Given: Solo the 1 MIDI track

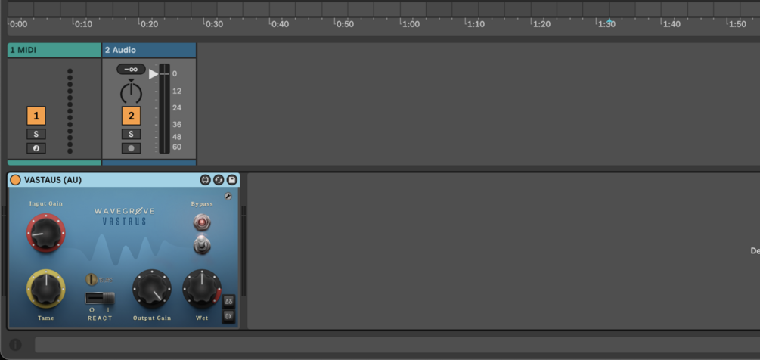Looking at the screenshot, I should pos(36,134).
